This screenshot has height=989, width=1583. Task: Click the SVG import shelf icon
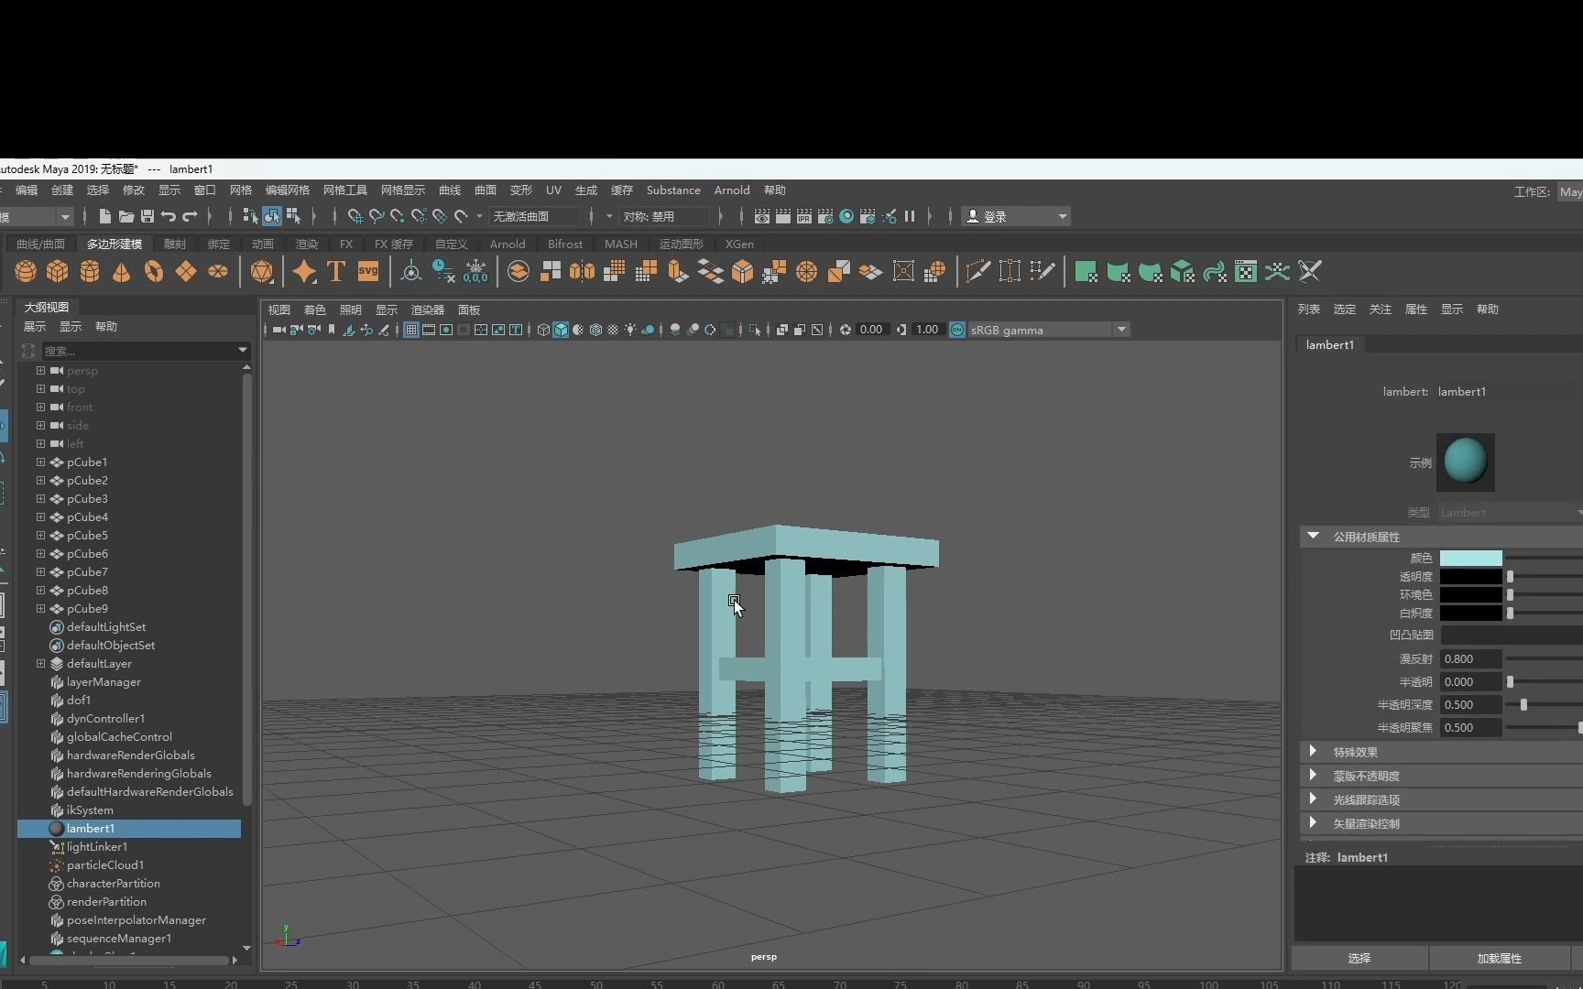tap(368, 271)
